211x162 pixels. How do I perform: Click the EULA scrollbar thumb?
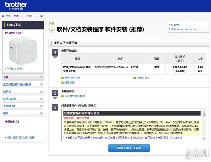pyautogui.click(x=204, y=114)
